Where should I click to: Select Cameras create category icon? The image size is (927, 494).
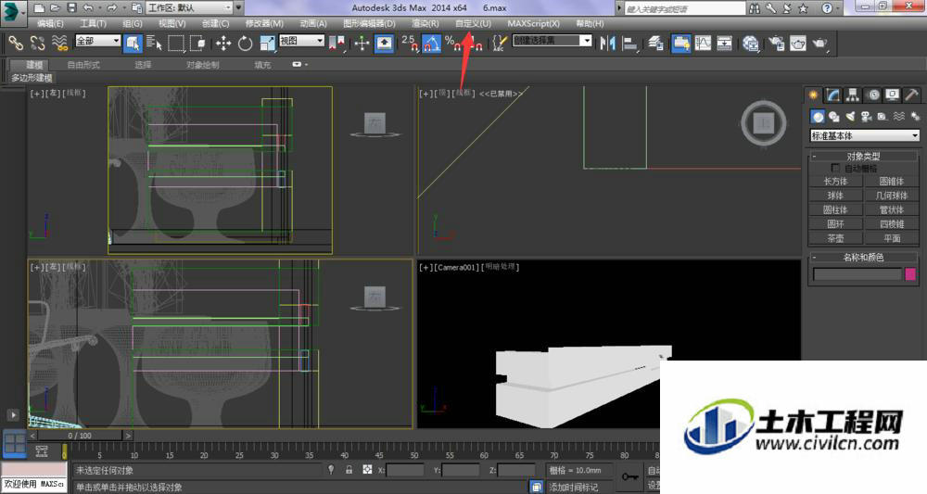pos(866,117)
